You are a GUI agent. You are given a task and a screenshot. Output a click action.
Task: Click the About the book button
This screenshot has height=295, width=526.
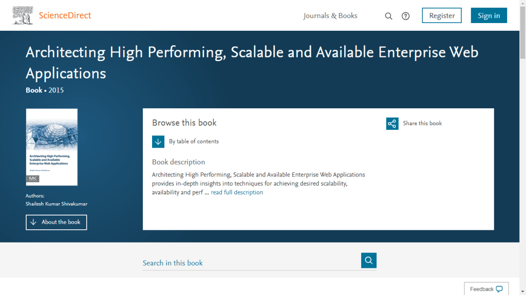pos(57,222)
